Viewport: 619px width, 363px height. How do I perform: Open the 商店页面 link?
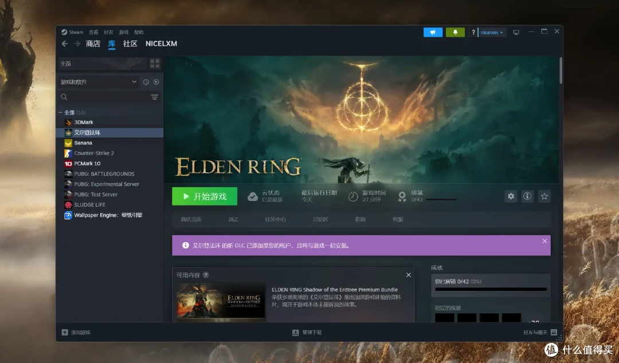click(191, 219)
